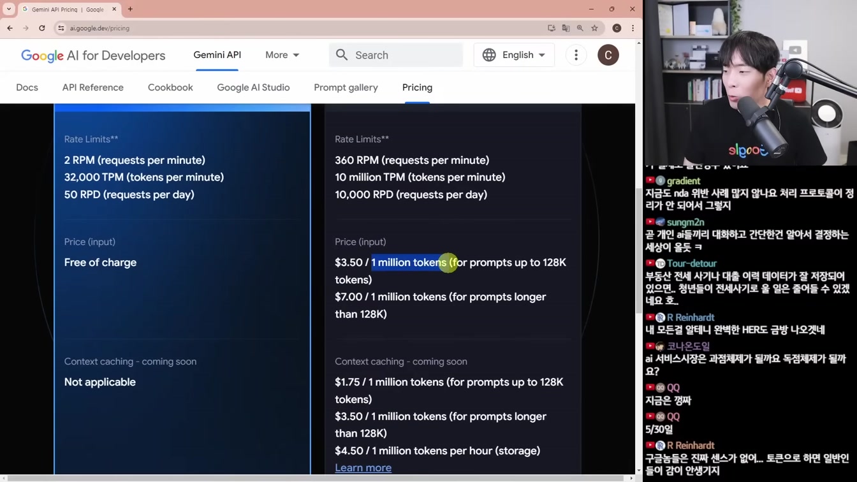The image size is (857, 482).
Task: Click the highlighted '1 million tokens' text
Action: tap(409, 263)
